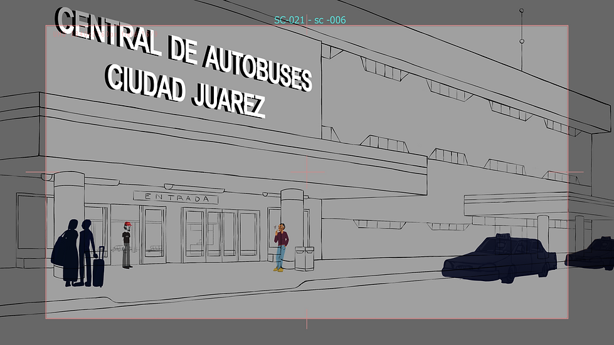Screen dimensions: 614x345
Task: Select the smoking man in maroon shirt
Action: pyautogui.click(x=281, y=247)
